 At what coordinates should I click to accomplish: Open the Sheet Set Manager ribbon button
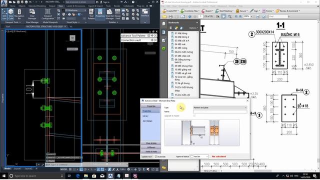pos(109,14)
